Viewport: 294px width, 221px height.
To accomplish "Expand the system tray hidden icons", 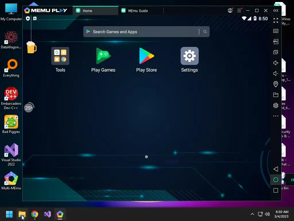I will (252, 214).
